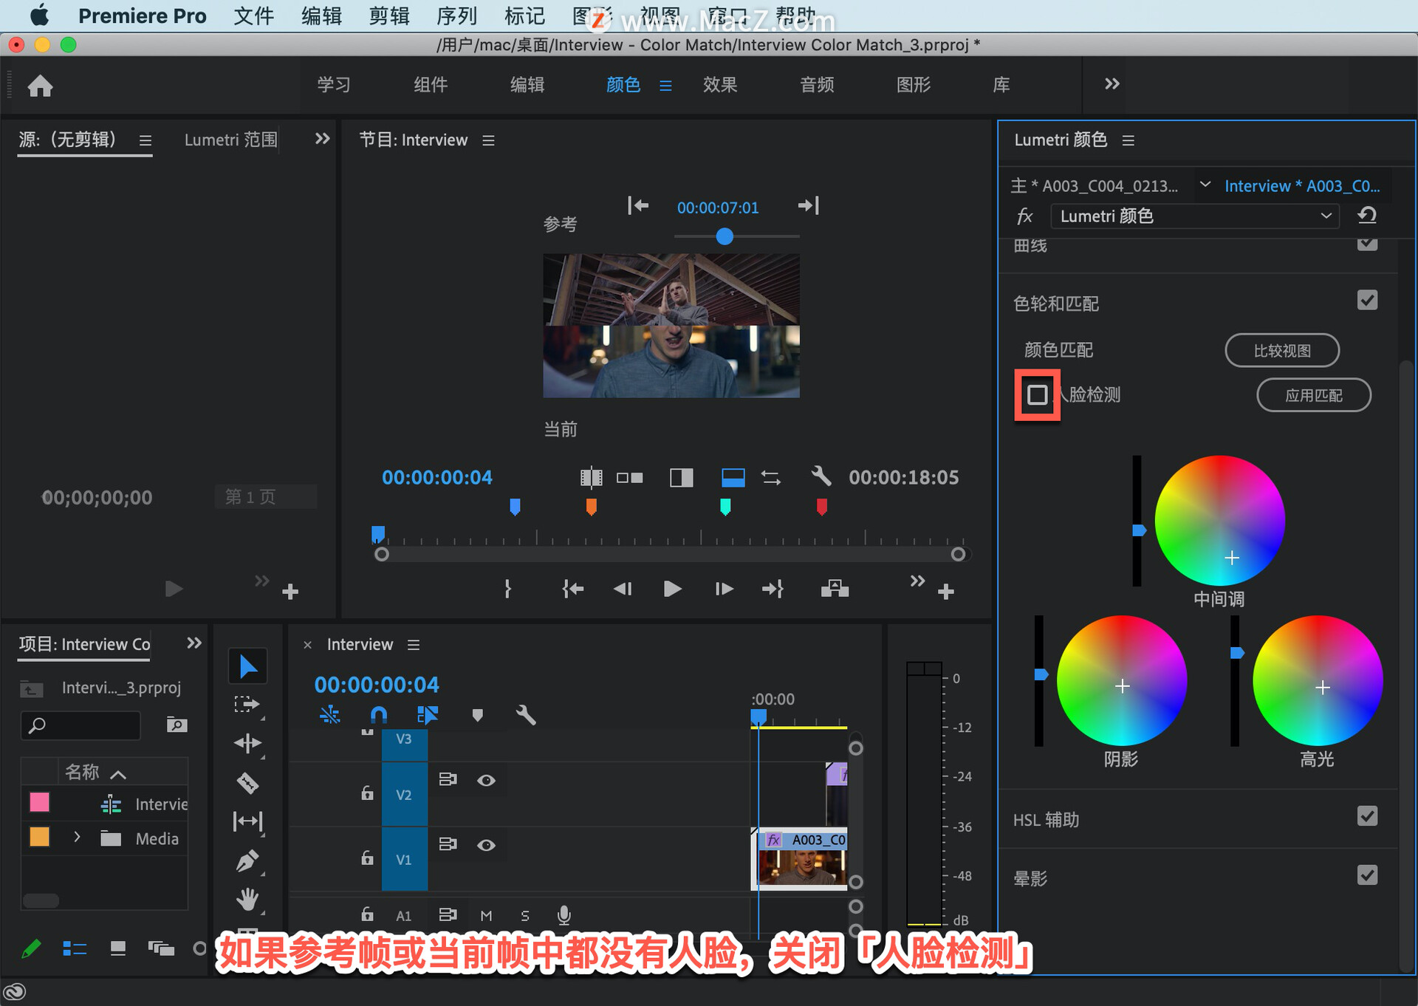
Task: Click the Comparison View button
Action: point(1282,350)
